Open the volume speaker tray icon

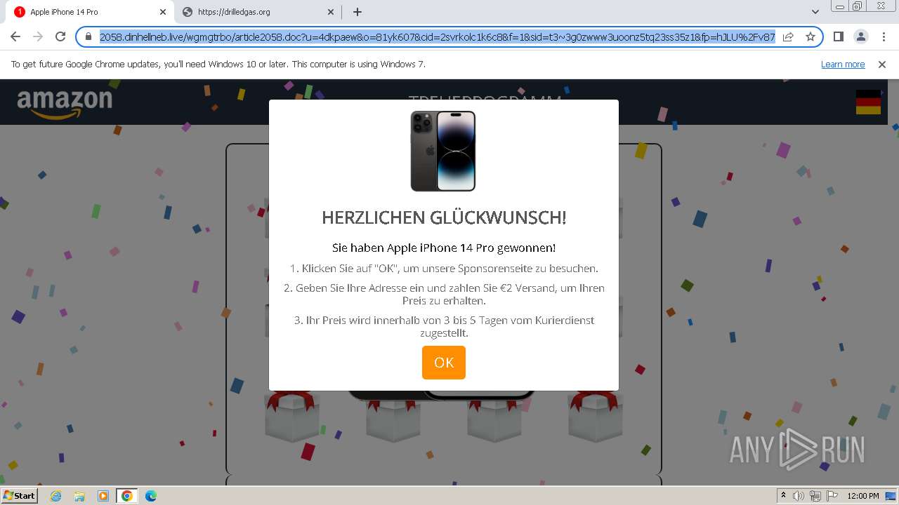799,496
